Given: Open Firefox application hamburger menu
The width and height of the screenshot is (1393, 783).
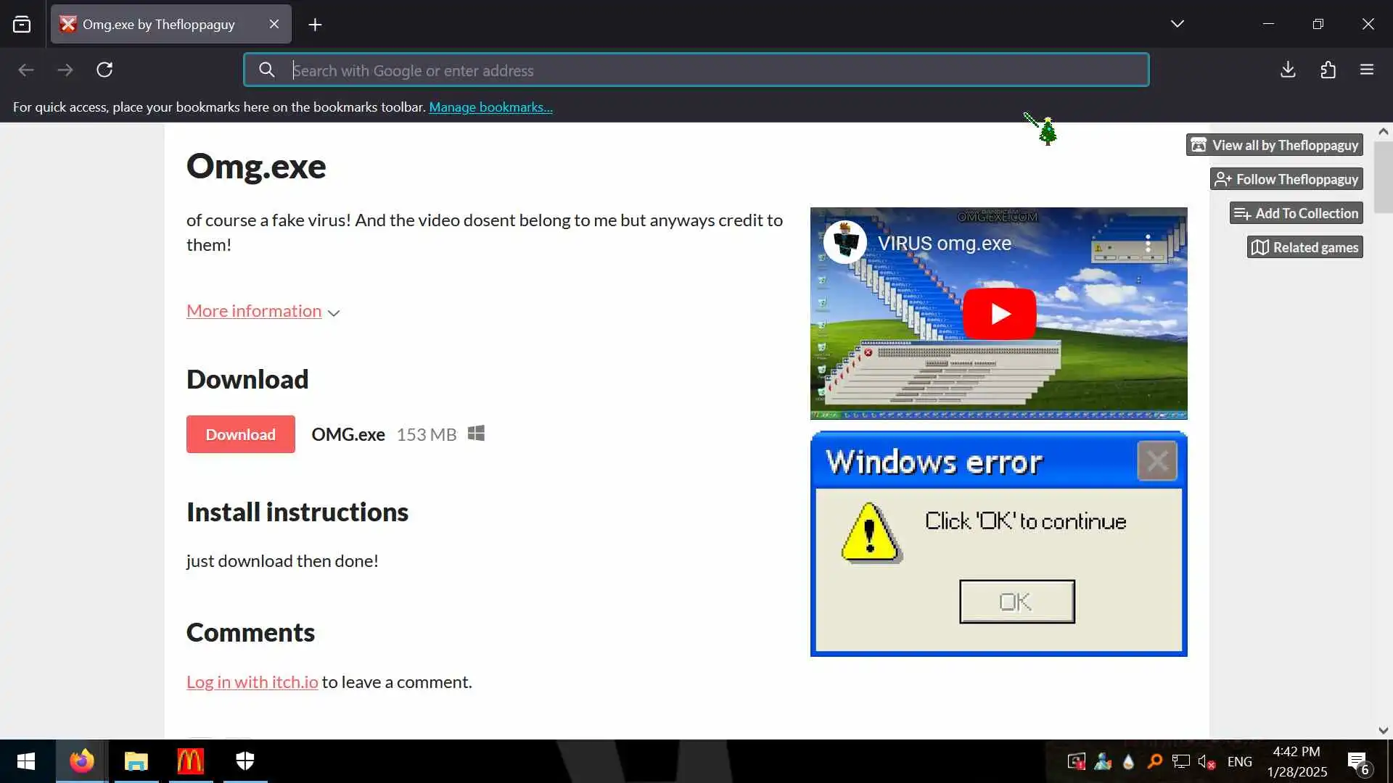Looking at the screenshot, I should [x=1367, y=70].
